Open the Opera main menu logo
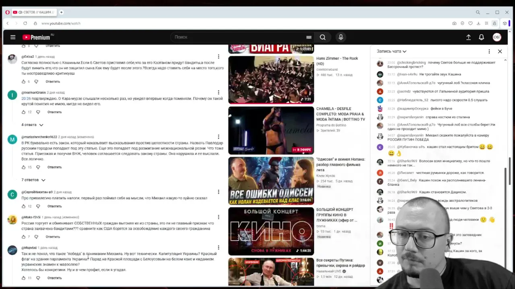Viewport: 515px width, 289px height. click(x=7, y=12)
